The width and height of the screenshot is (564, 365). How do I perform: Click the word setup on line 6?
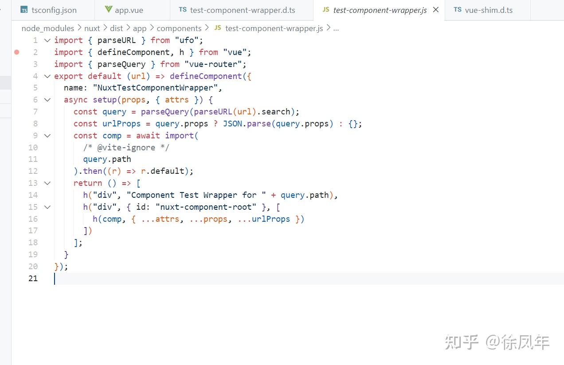pyautogui.click(x=105, y=100)
